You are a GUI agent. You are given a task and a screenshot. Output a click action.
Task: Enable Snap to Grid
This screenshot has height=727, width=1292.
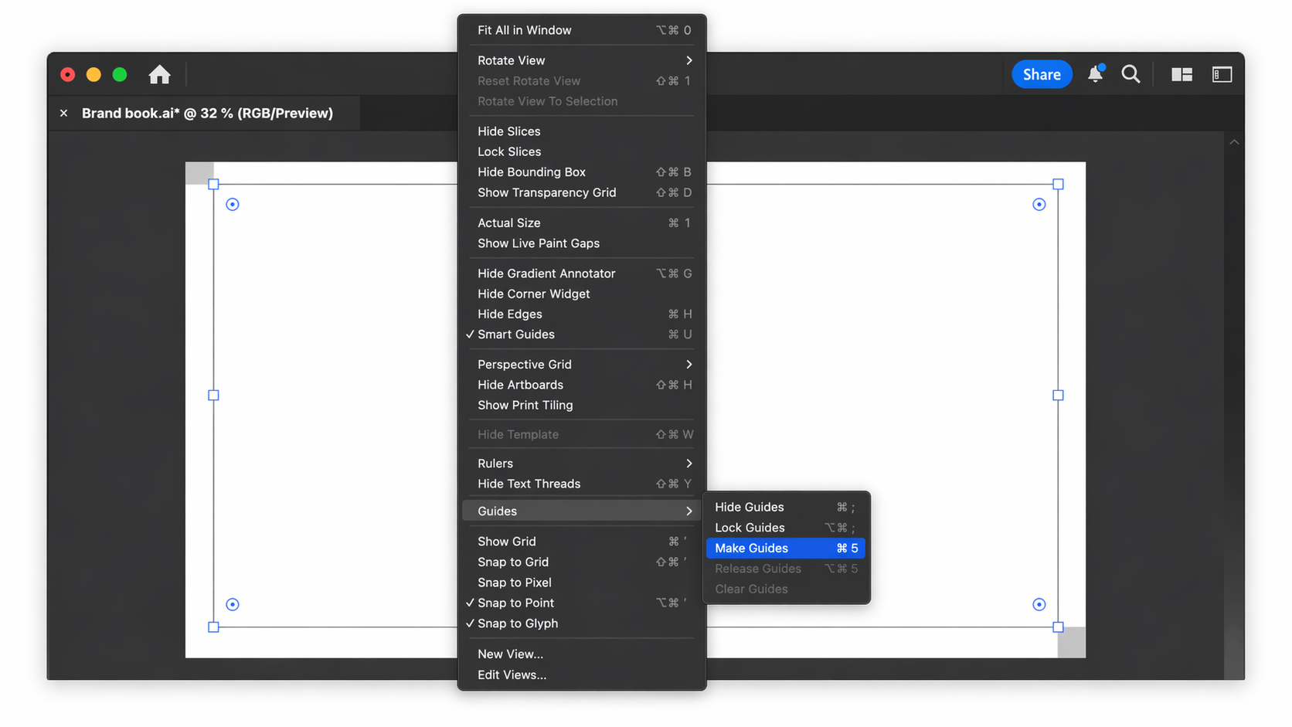(581, 562)
